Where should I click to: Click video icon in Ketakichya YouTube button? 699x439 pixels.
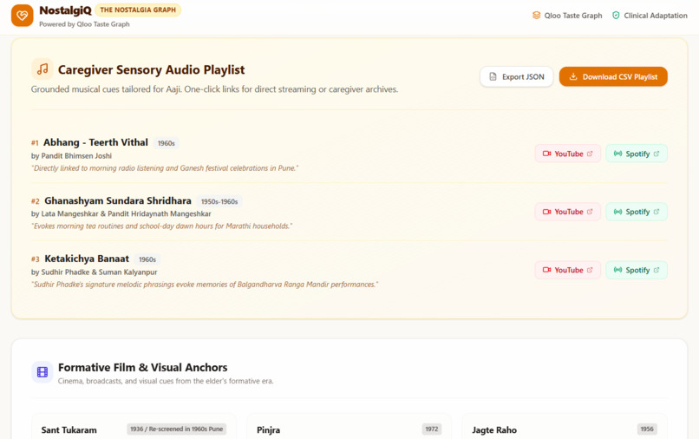pos(546,270)
